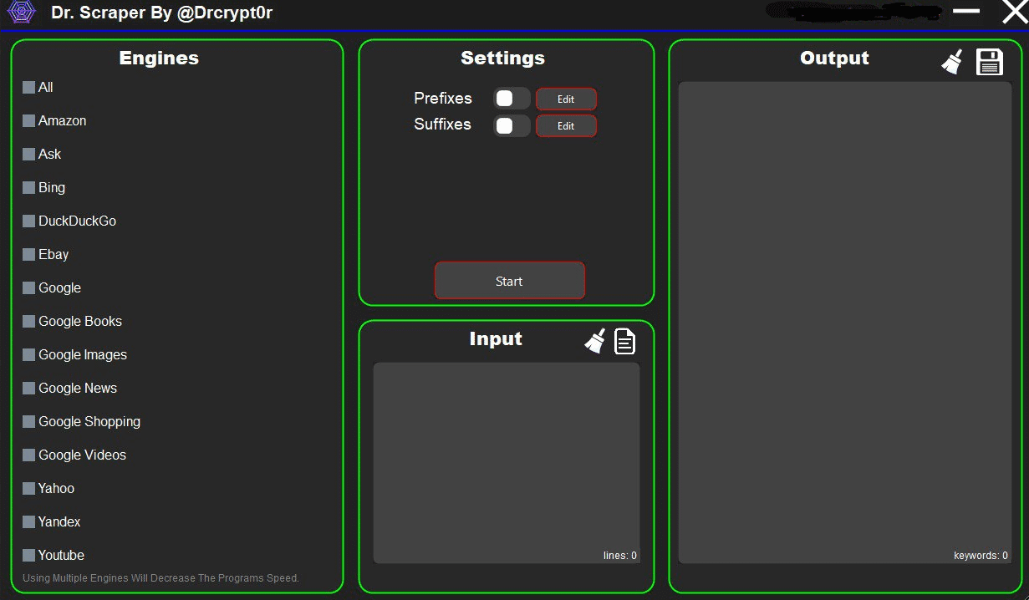Load a file via the document icon in Input
The height and width of the screenshot is (600, 1029).
point(625,340)
